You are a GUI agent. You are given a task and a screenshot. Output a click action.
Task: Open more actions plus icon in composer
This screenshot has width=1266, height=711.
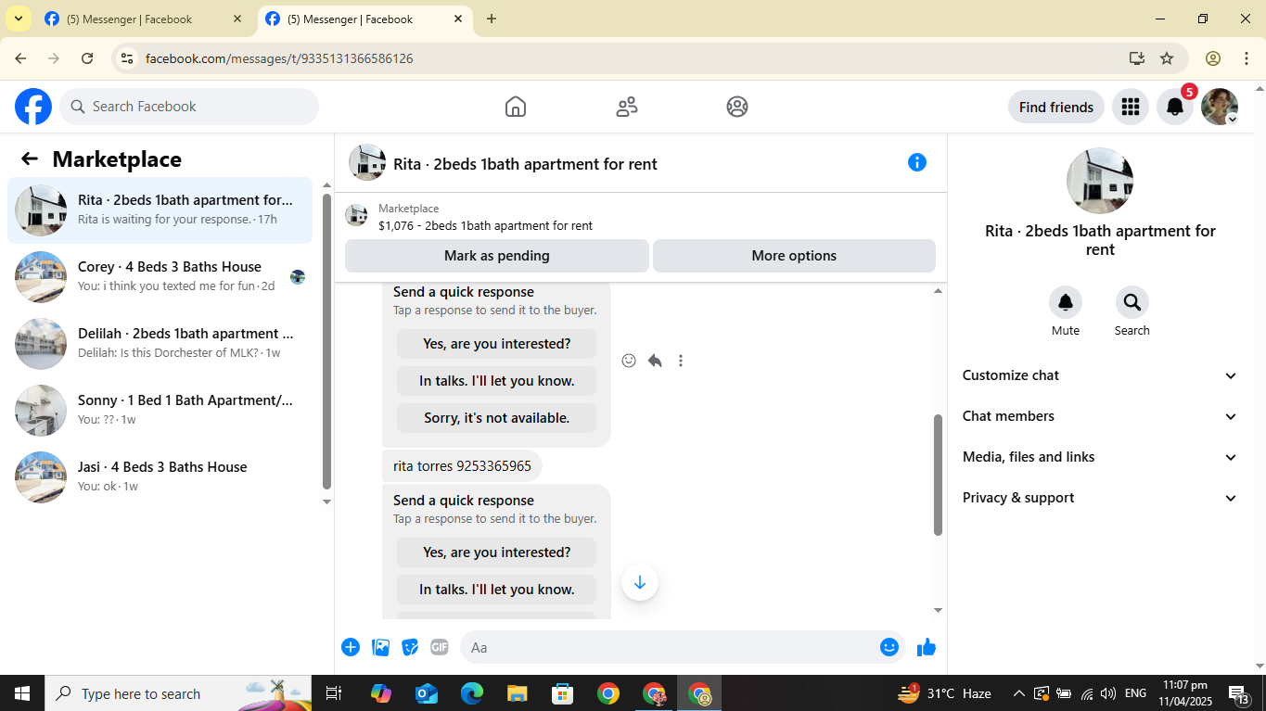tap(351, 647)
